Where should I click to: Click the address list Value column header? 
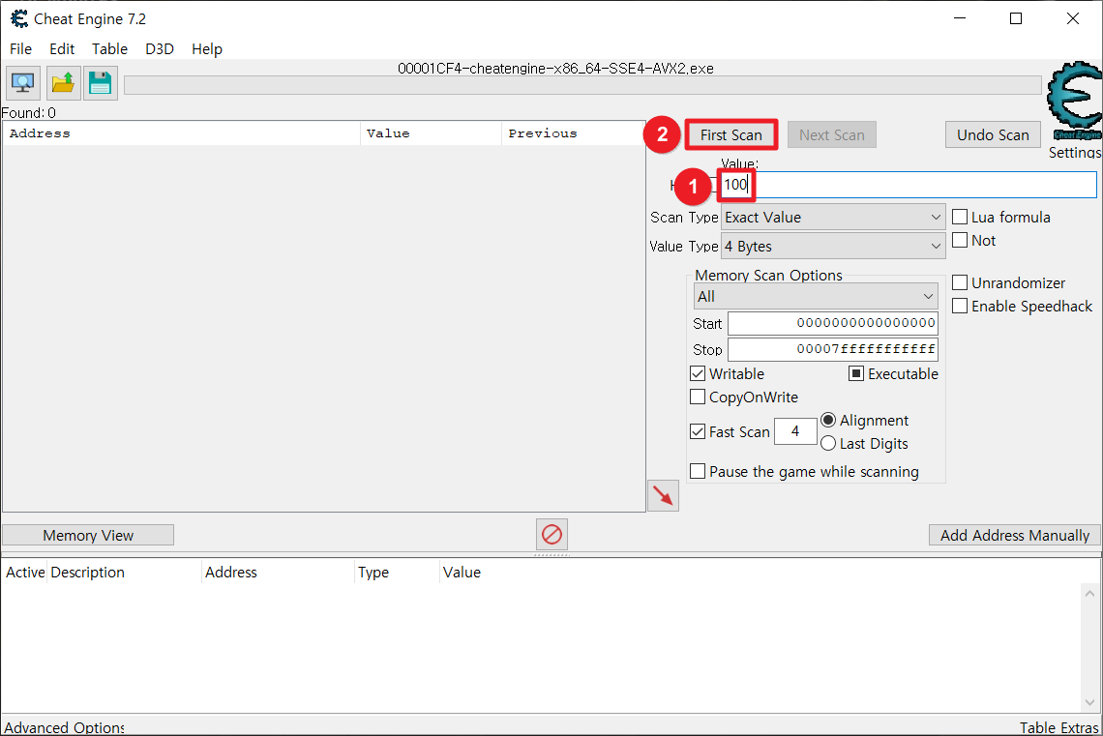click(462, 573)
